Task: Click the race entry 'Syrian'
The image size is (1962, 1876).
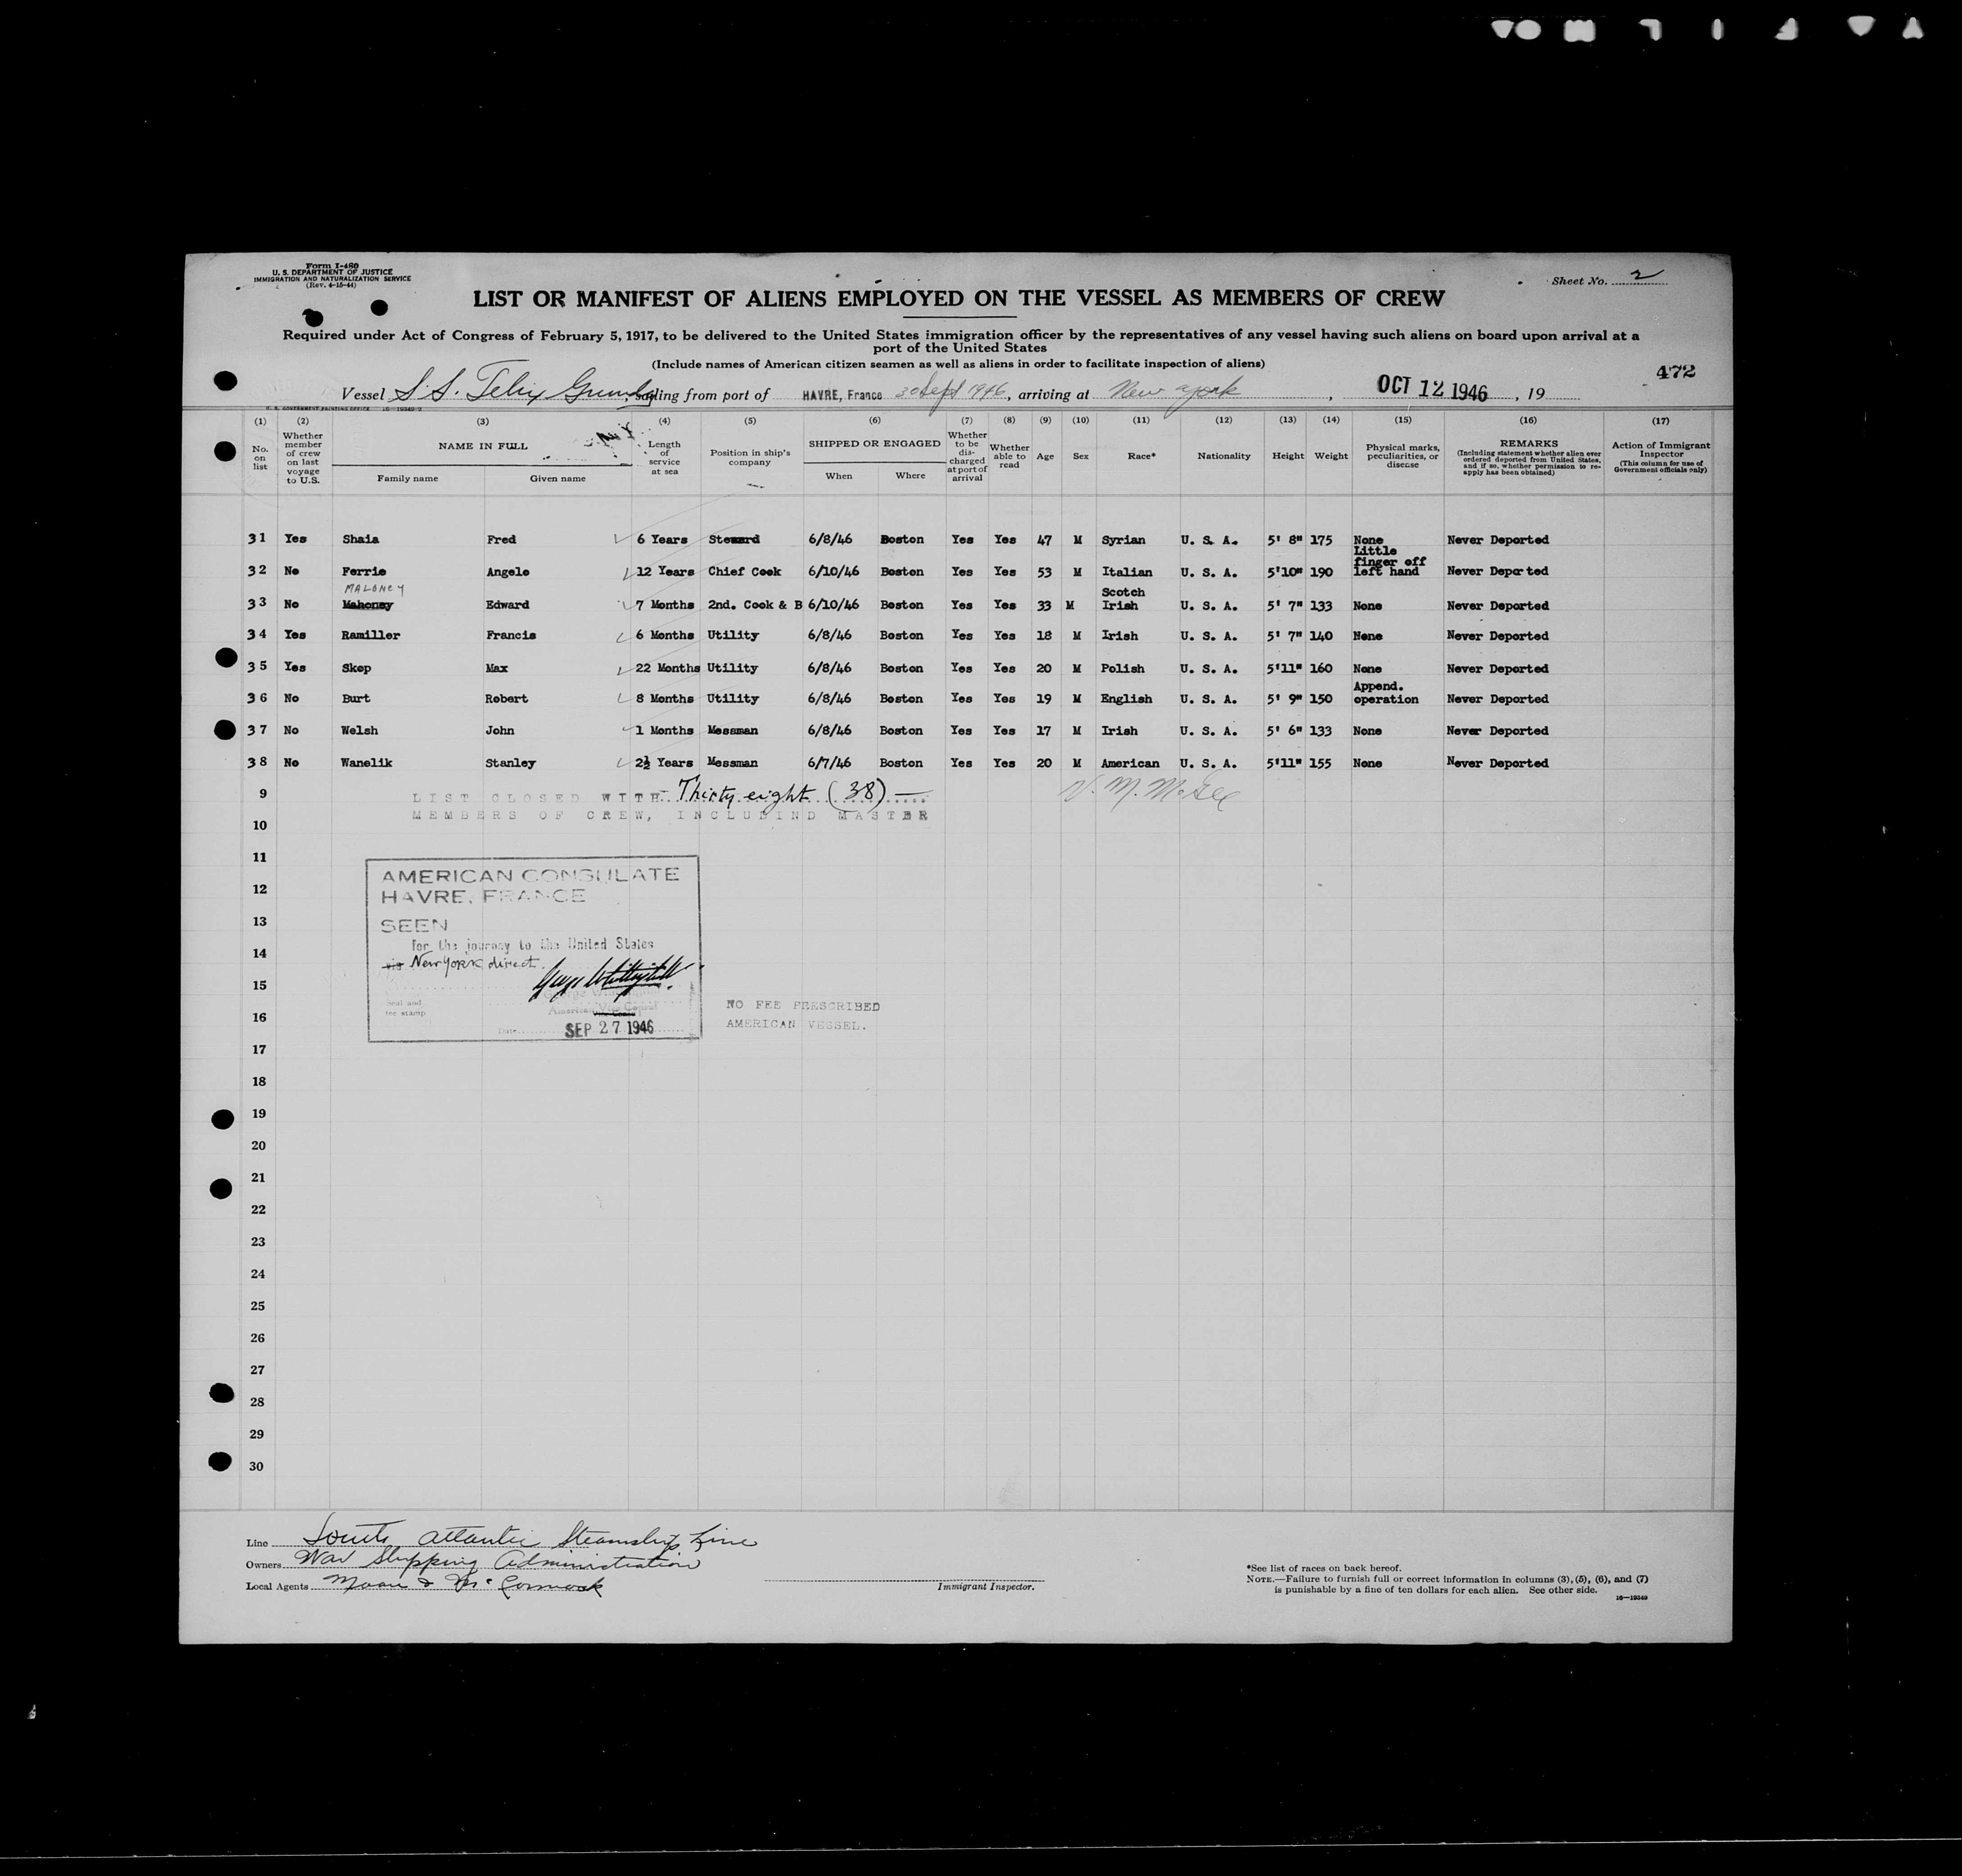Action: 1124,539
